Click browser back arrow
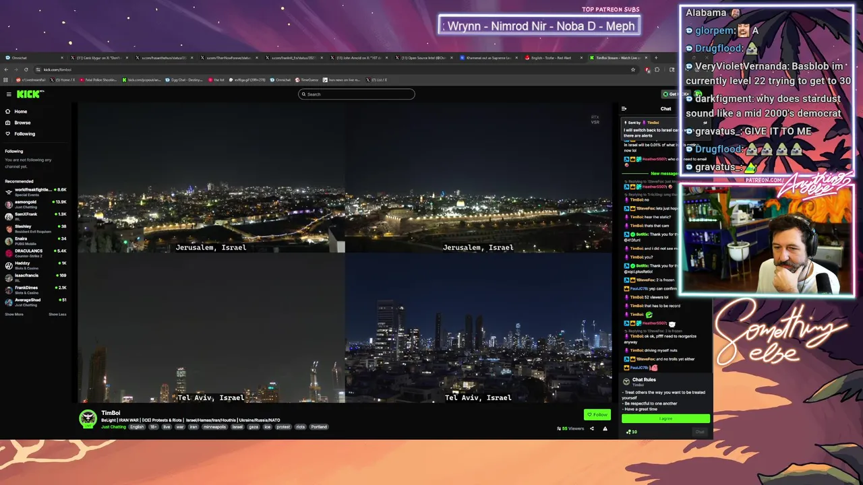 tap(7, 69)
